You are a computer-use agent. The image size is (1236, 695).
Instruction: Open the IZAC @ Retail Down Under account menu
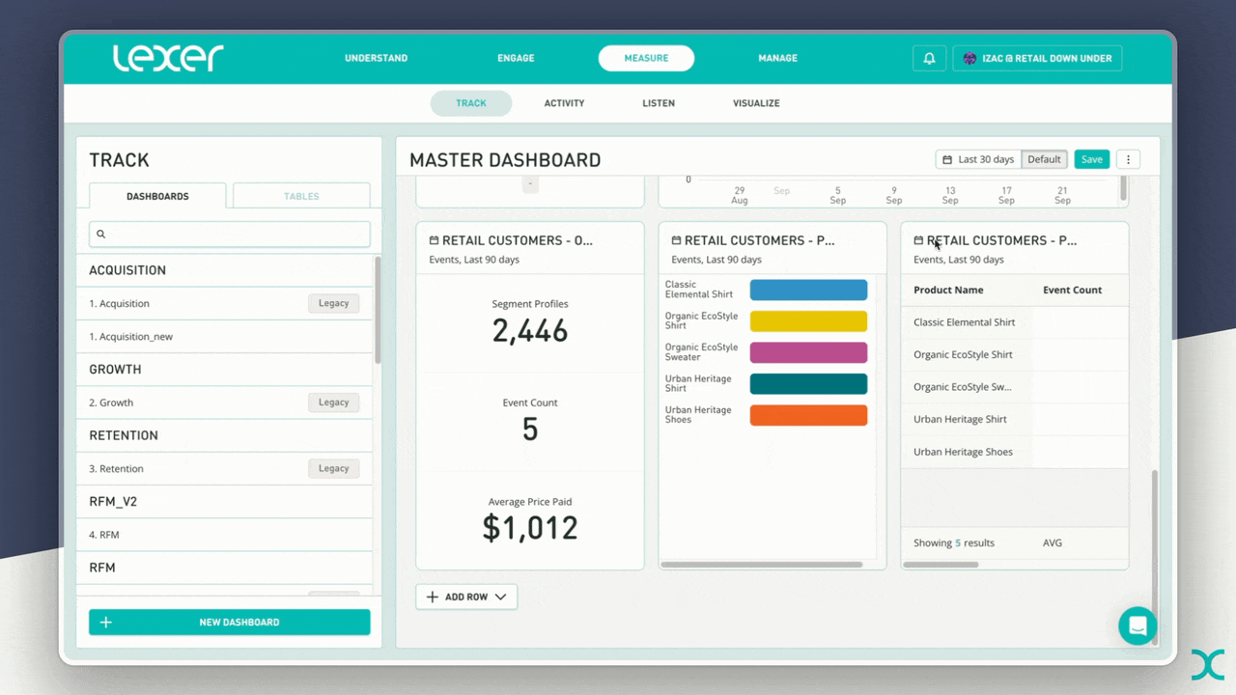click(1037, 58)
